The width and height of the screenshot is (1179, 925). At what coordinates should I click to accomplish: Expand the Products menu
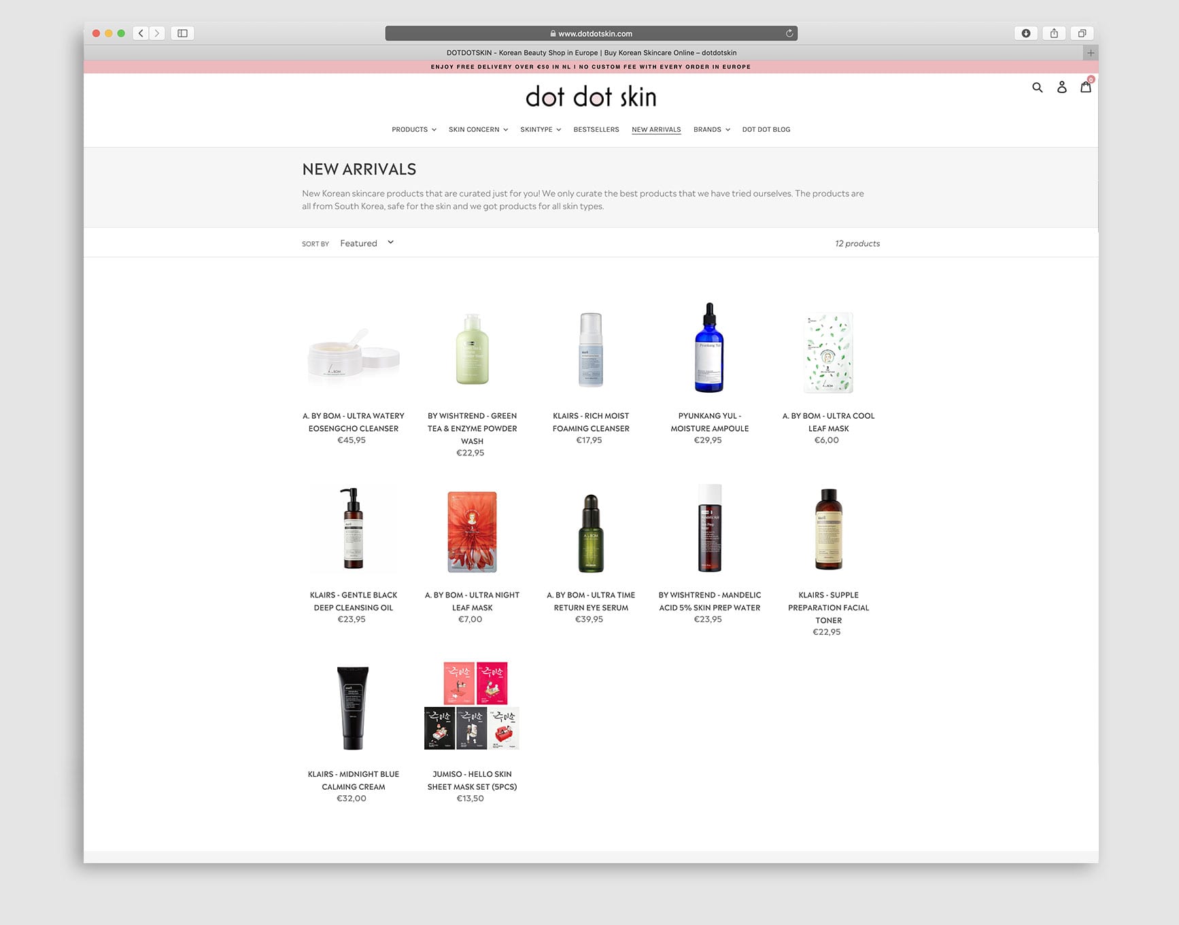414,130
